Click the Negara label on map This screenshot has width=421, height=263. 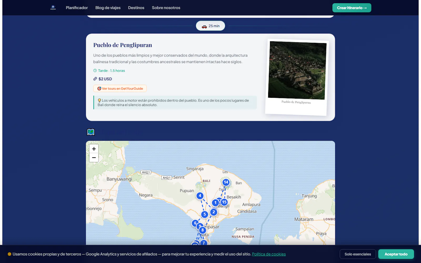click(146, 195)
